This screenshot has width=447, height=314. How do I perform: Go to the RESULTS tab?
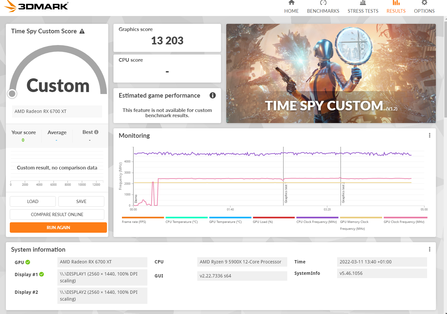click(x=396, y=11)
